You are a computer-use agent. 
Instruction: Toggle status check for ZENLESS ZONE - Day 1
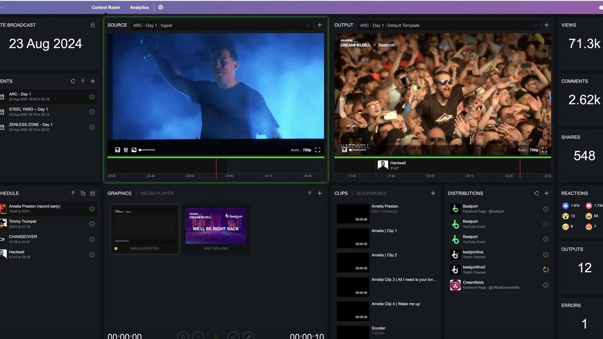[x=92, y=127]
